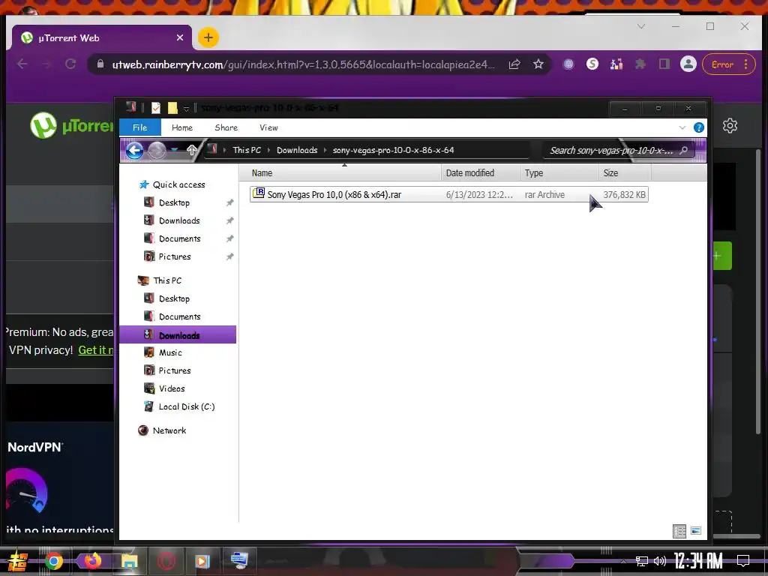Open Pictures under This PC
Viewport: 768px width, 576px height.
pos(174,370)
